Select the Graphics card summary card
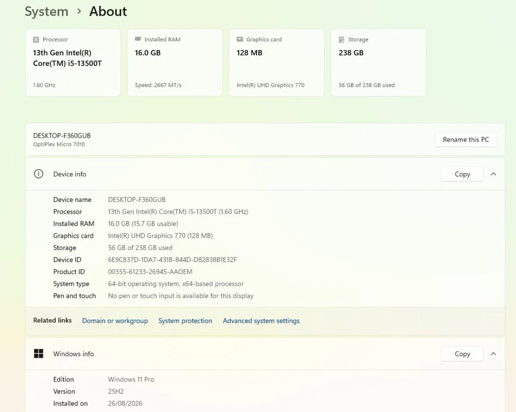 276,63
